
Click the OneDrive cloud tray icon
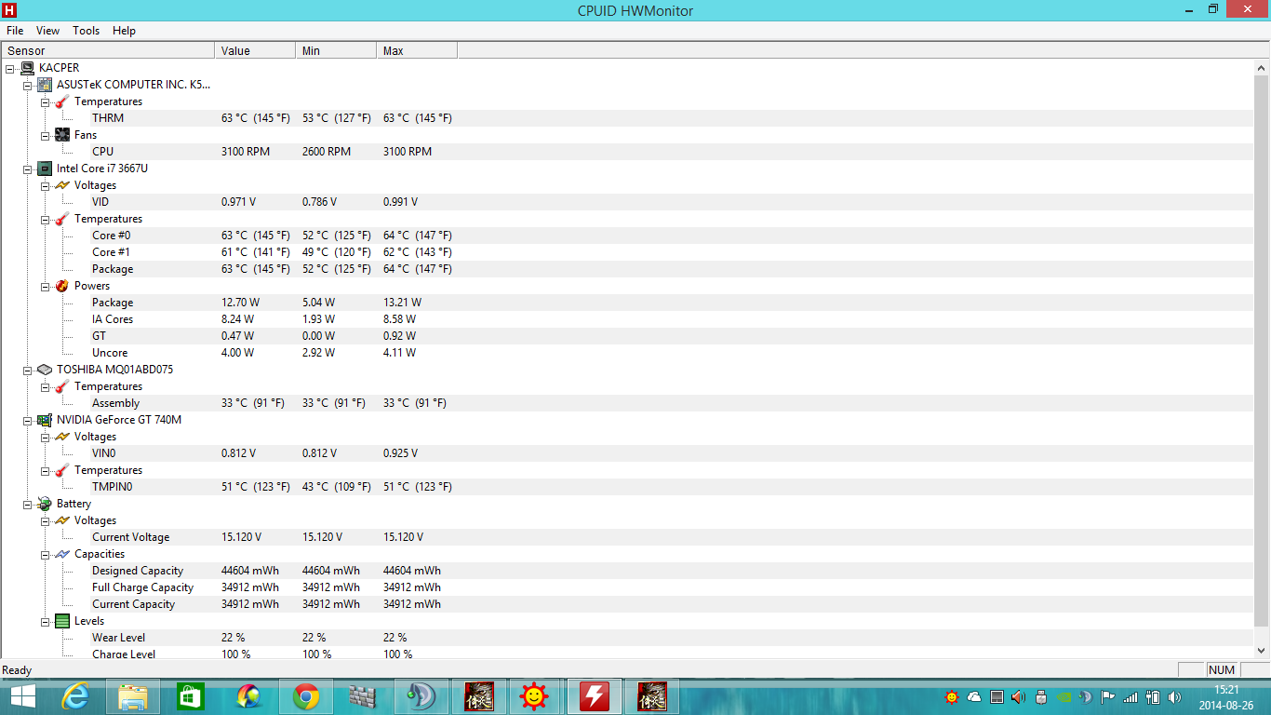point(974,696)
